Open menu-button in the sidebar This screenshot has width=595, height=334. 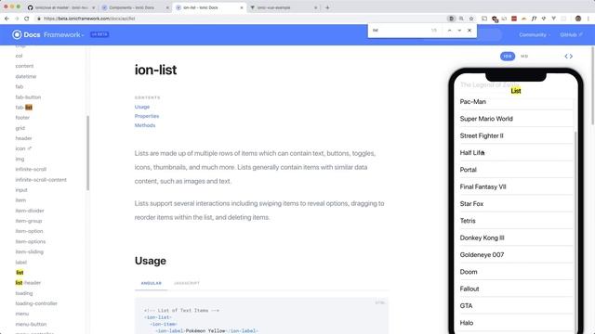pos(31,324)
